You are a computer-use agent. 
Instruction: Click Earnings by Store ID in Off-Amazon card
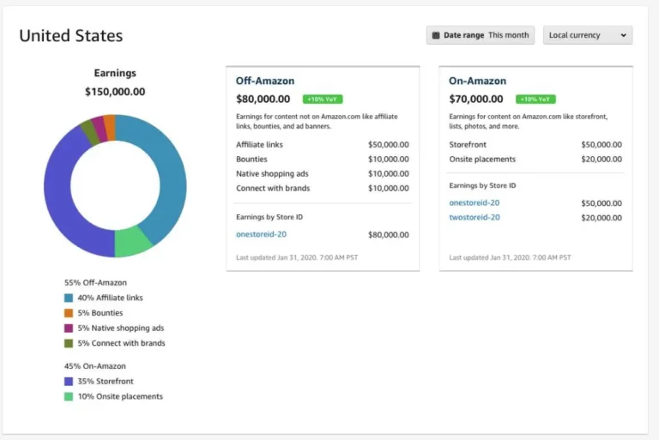[x=269, y=217]
